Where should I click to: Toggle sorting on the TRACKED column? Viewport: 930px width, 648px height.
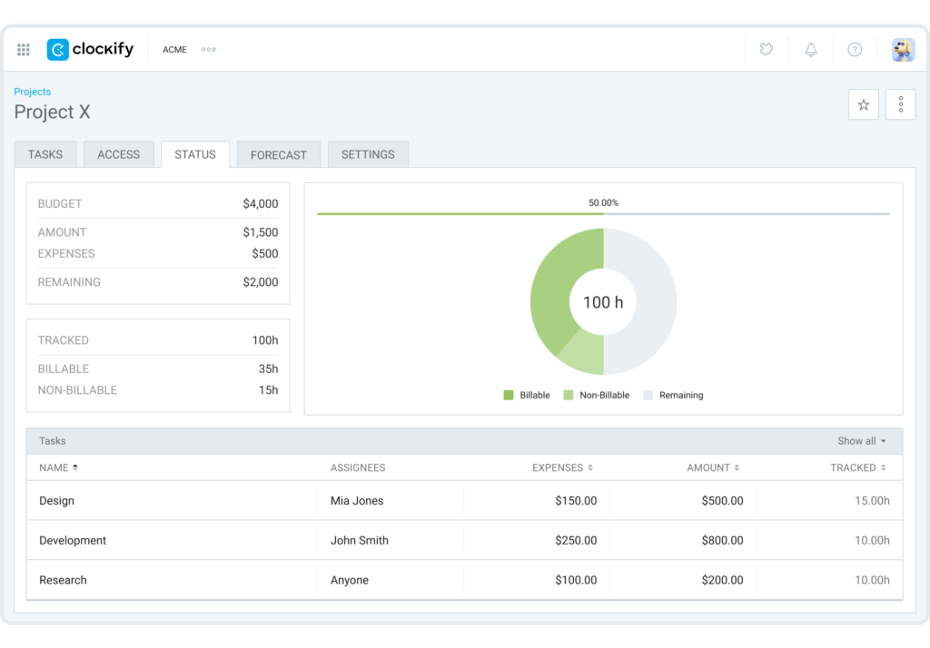click(x=856, y=467)
